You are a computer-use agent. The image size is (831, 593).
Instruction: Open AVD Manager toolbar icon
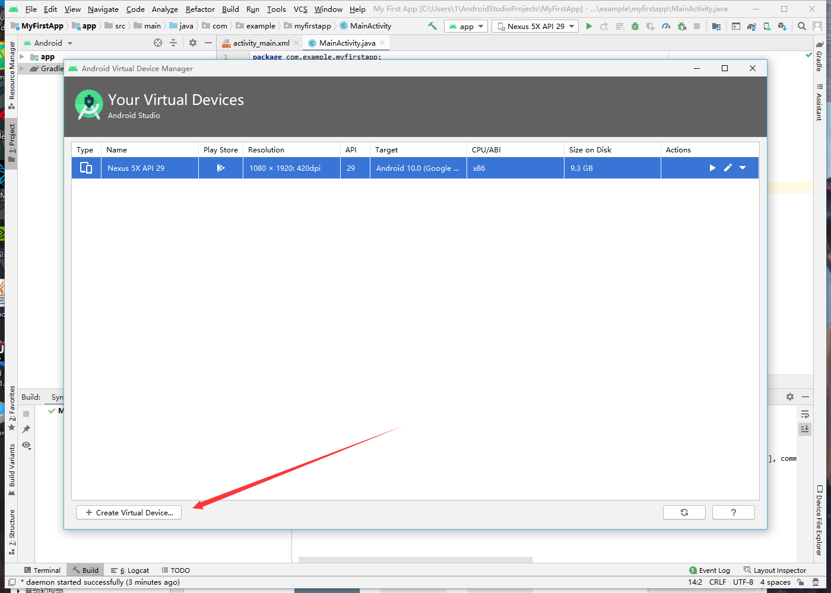(767, 26)
